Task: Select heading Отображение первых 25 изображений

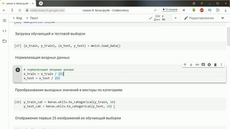Action: [68, 118]
